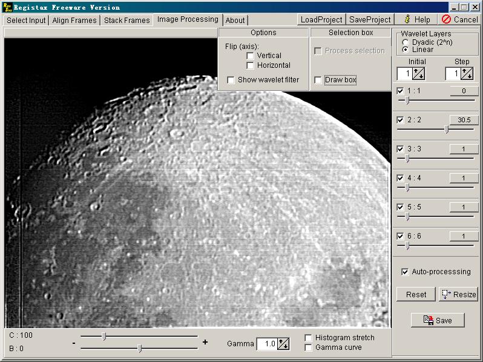Click the 'B : 0' brightness readout
483x362 pixels.
[16, 349]
